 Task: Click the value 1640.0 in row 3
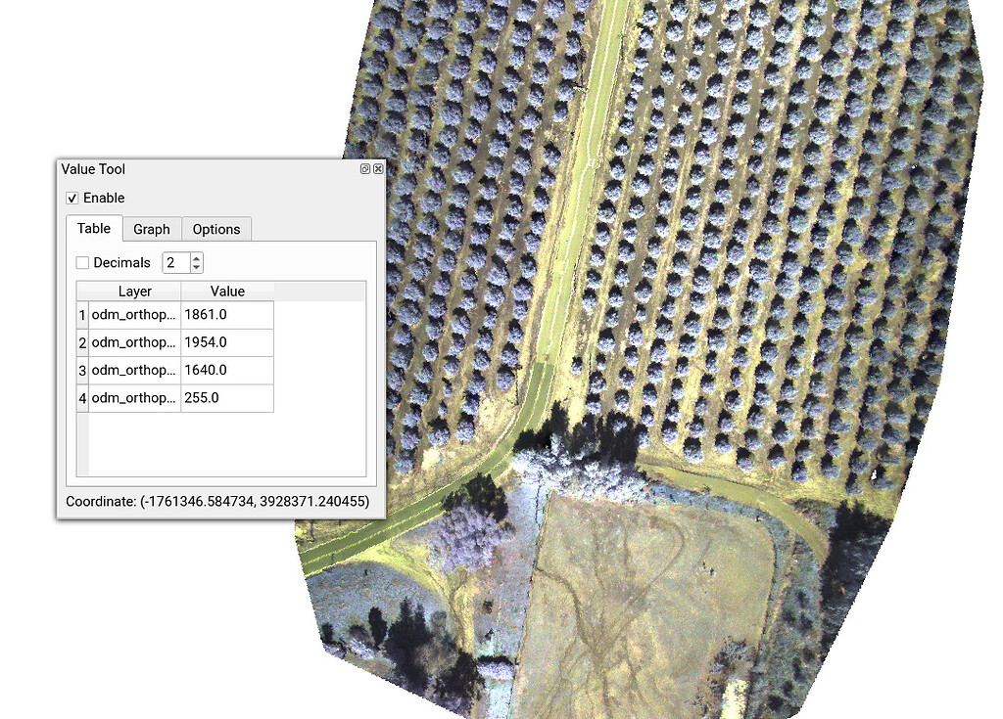pyautogui.click(x=205, y=370)
